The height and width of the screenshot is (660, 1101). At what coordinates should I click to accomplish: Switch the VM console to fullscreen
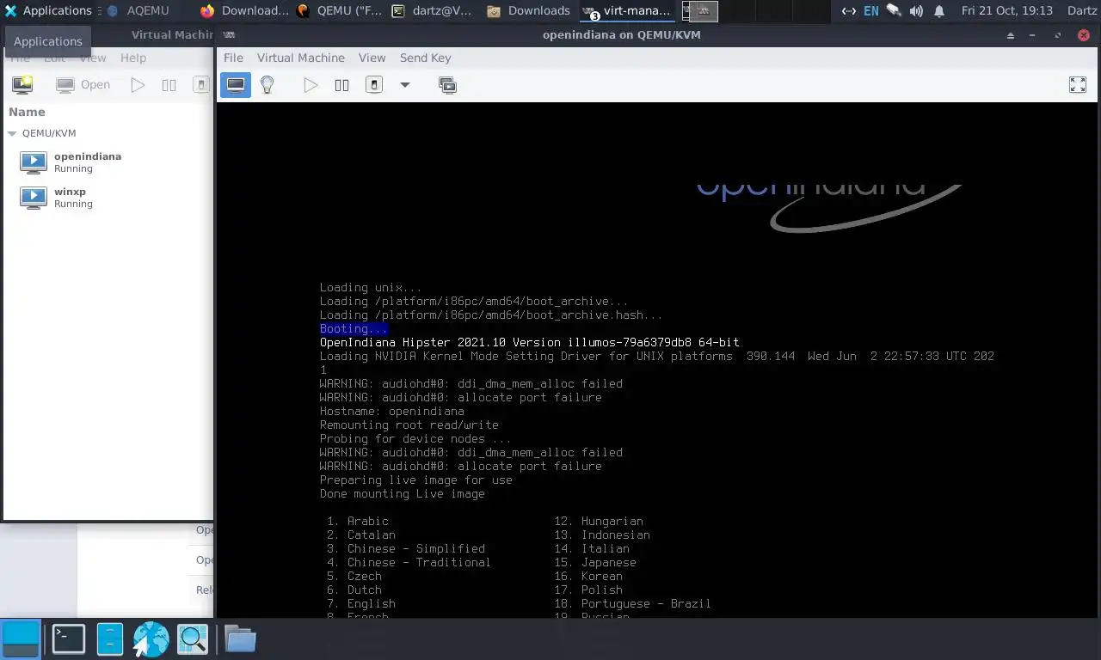(1078, 85)
